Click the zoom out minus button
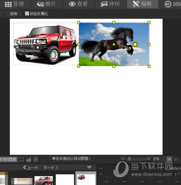 click(x=123, y=159)
